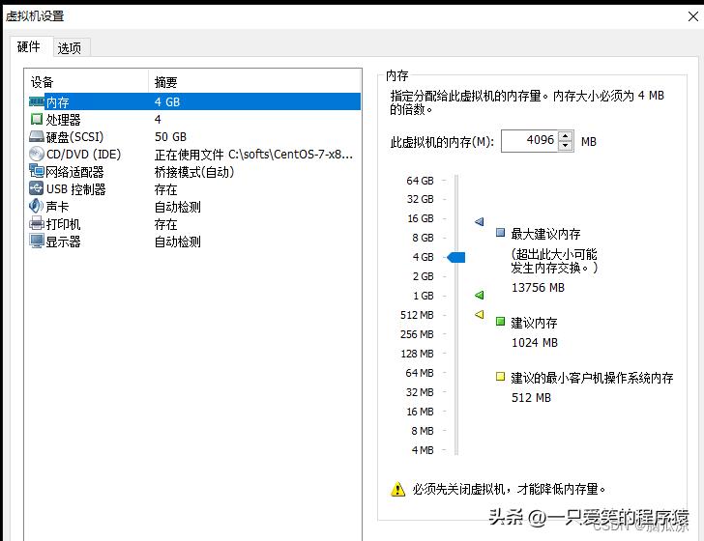Click the 16 MB slider scale label
This screenshot has height=541, width=704.
click(x=420, y=412)
